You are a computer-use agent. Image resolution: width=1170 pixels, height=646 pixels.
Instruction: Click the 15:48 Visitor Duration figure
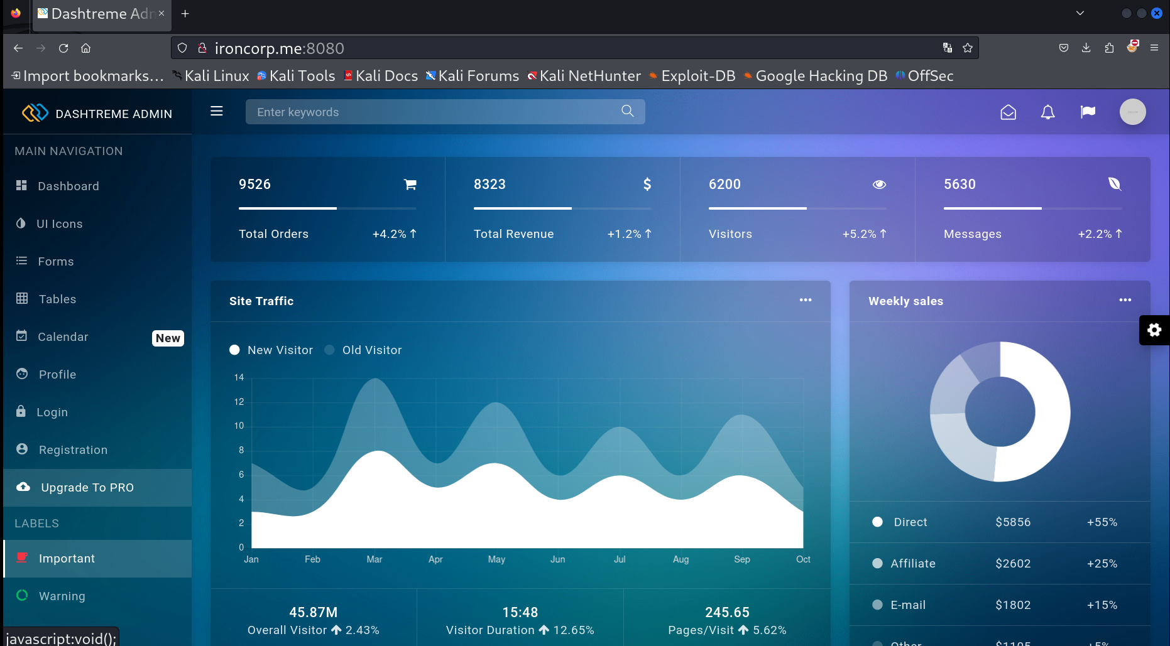tap(520, 612)
